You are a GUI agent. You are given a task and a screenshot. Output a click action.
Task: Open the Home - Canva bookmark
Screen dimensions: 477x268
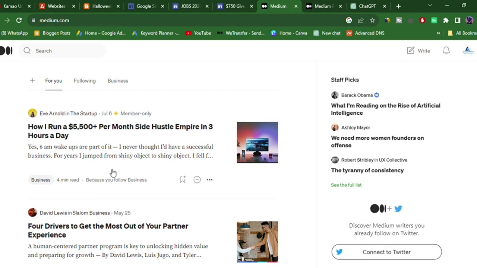[289, 33]
